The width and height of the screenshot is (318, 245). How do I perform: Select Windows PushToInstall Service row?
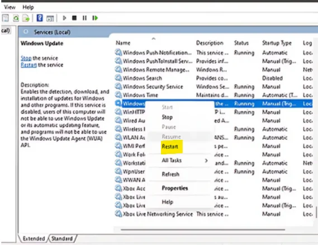point(213,61)
